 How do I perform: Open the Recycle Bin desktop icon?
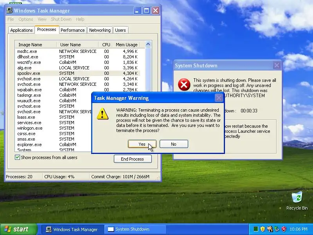point(297,201)
